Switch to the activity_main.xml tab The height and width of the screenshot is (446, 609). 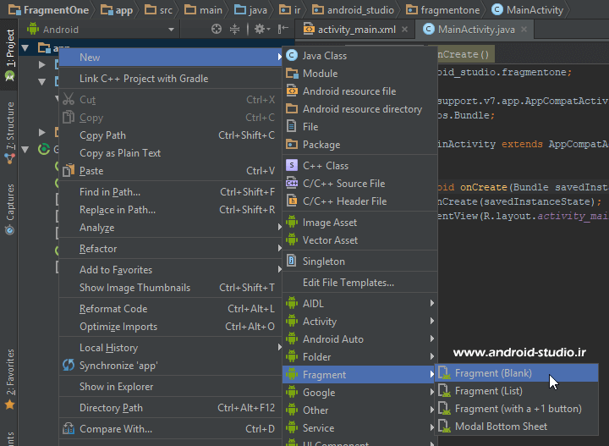(x=355, y=30)
